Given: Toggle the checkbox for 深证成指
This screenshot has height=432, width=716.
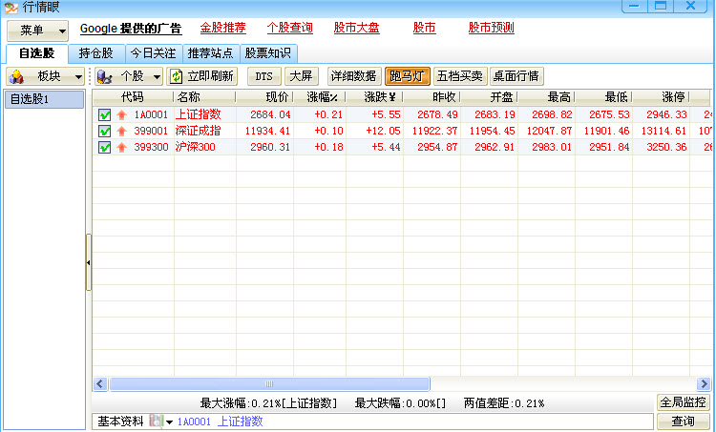Looking at the screenshot, I should [105, 132].
